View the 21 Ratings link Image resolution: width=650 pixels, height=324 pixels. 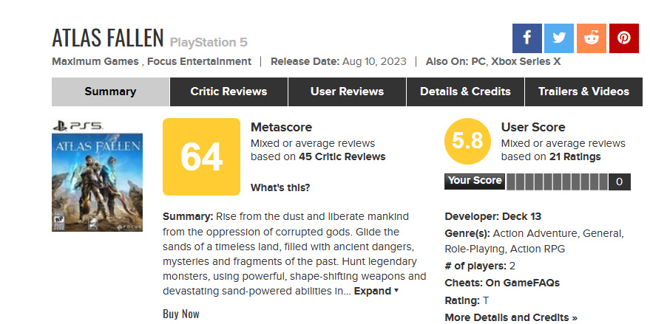click(574, 156)
